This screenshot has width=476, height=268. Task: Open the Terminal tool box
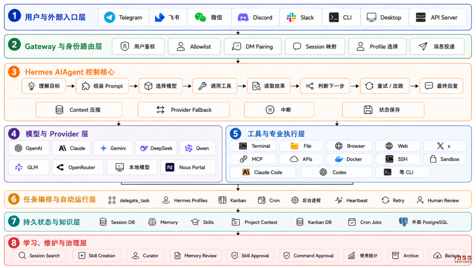click(x=253, y=146)
